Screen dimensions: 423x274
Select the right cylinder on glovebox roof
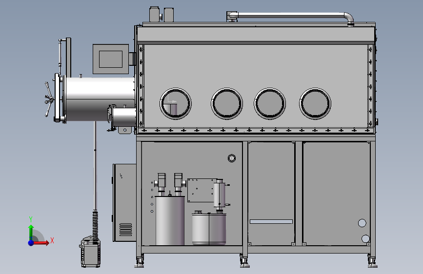[x=169, y=15]
